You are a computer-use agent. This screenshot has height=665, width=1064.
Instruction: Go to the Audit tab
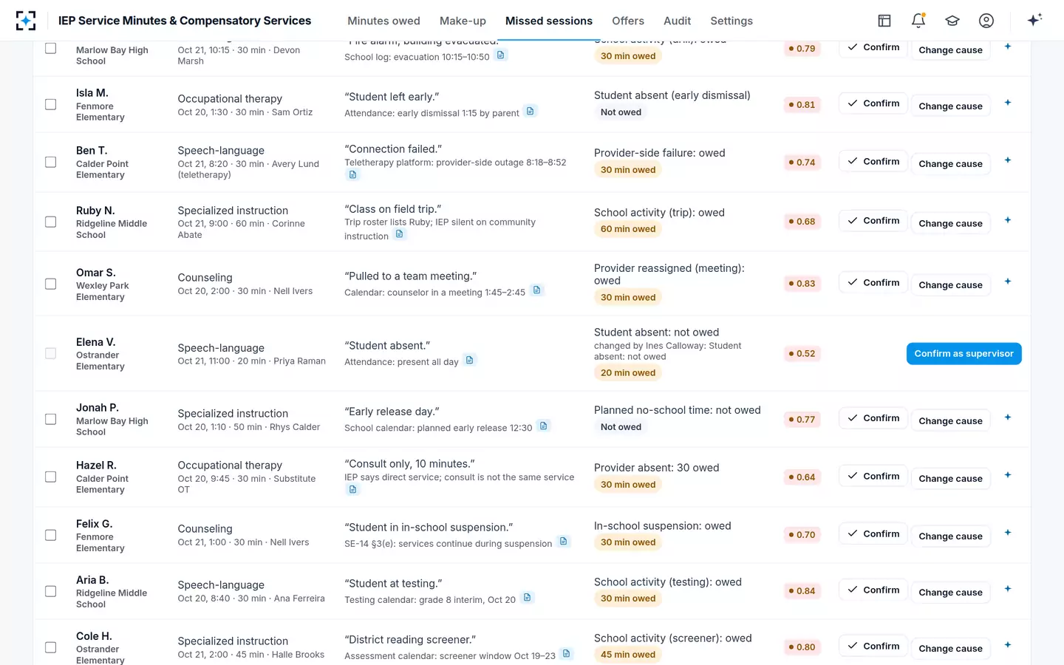pyautogui.click(x=677, y=21)
